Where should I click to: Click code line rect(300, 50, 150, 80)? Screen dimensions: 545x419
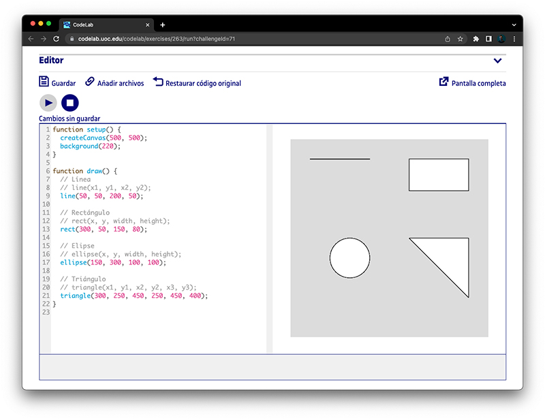(104, 229)
